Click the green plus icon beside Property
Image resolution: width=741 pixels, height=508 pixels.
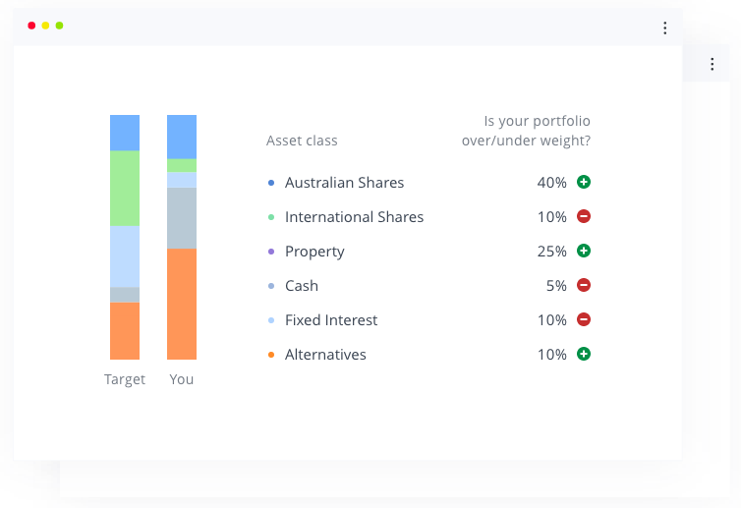584,251
